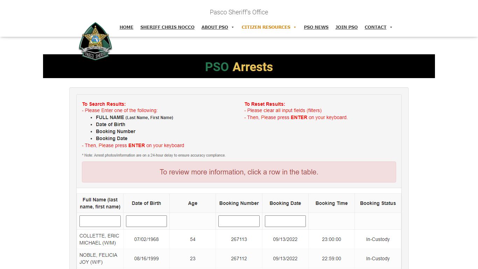This screenshot has width=478, height=269.
Task: Focus the Full Name filter field
Action: (x=100, y=221)
